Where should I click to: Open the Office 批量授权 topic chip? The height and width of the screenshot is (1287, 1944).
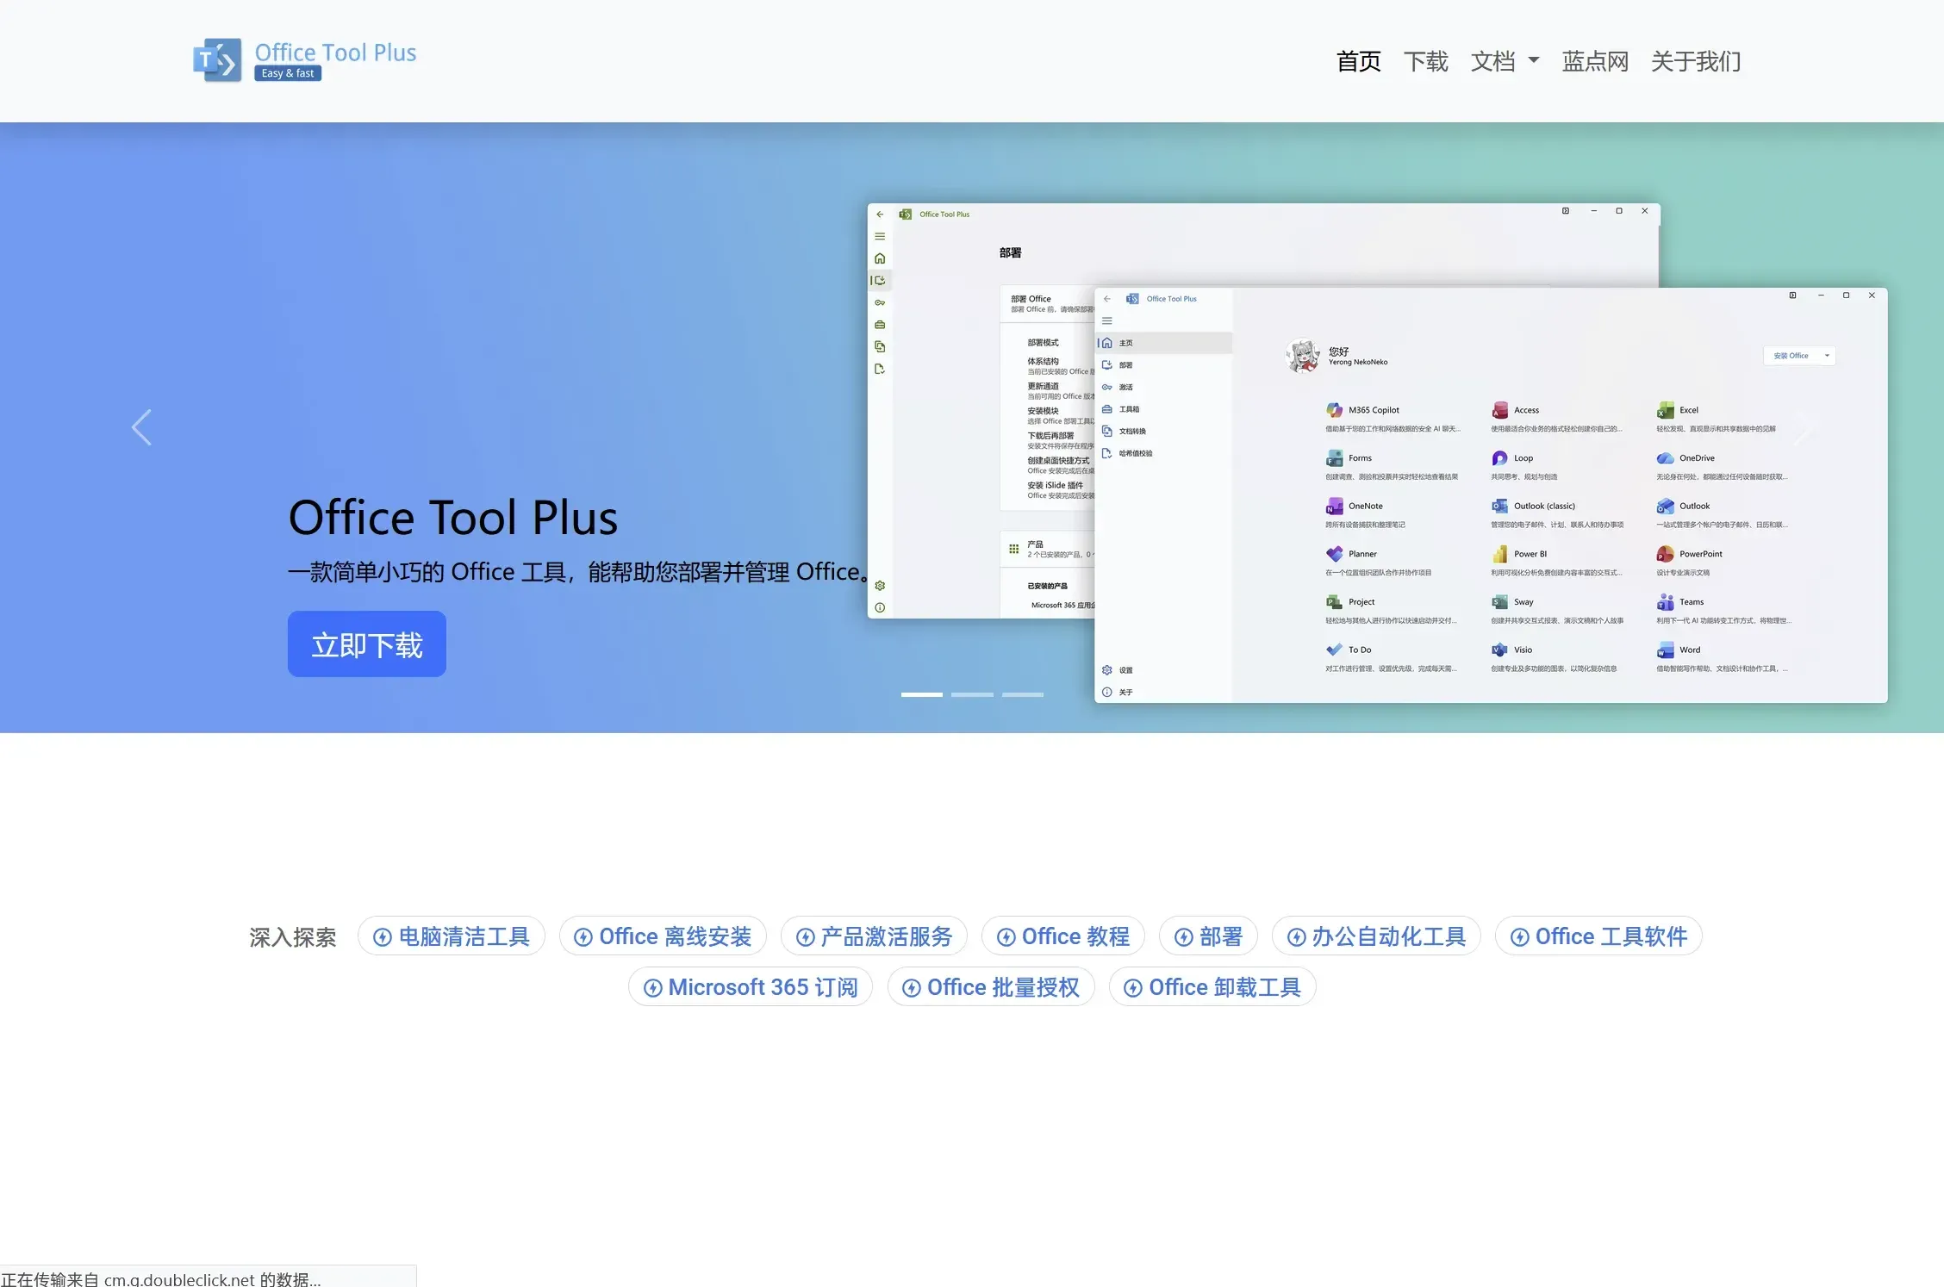pos(991,987)
